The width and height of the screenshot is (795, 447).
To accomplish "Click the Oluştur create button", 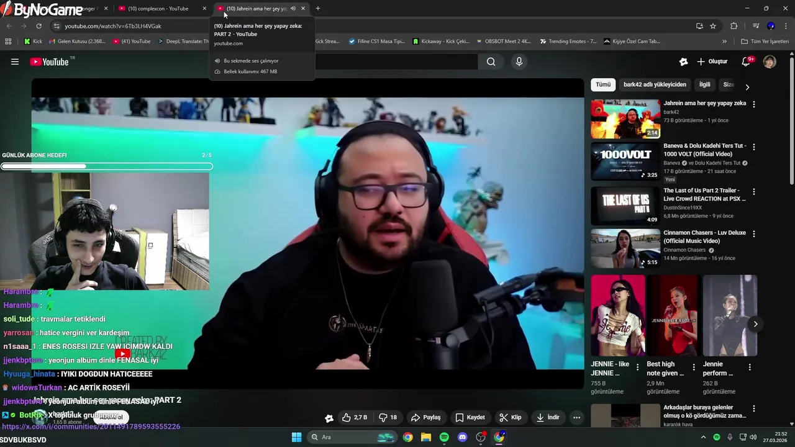I will 712,61.
